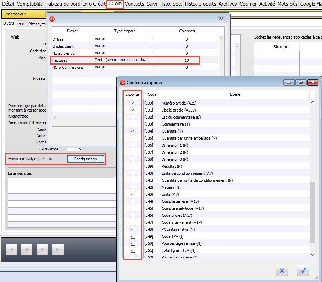The height and width of the screenshot is (282, 322).
Task: Cancel export content with blue X
Action: click(x=281, y=271)
